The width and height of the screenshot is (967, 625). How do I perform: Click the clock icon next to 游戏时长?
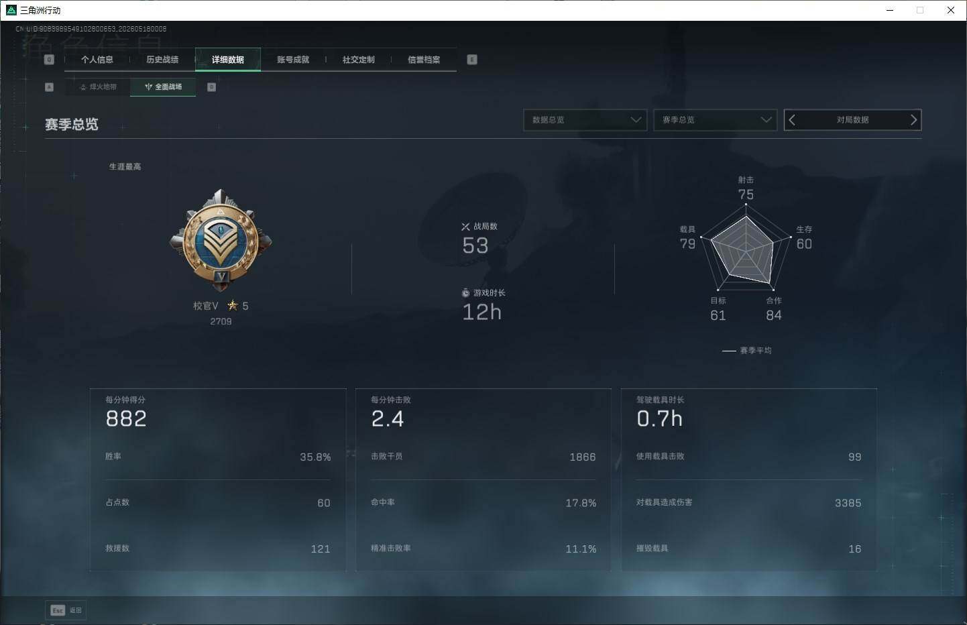click(x=465, y=293)
